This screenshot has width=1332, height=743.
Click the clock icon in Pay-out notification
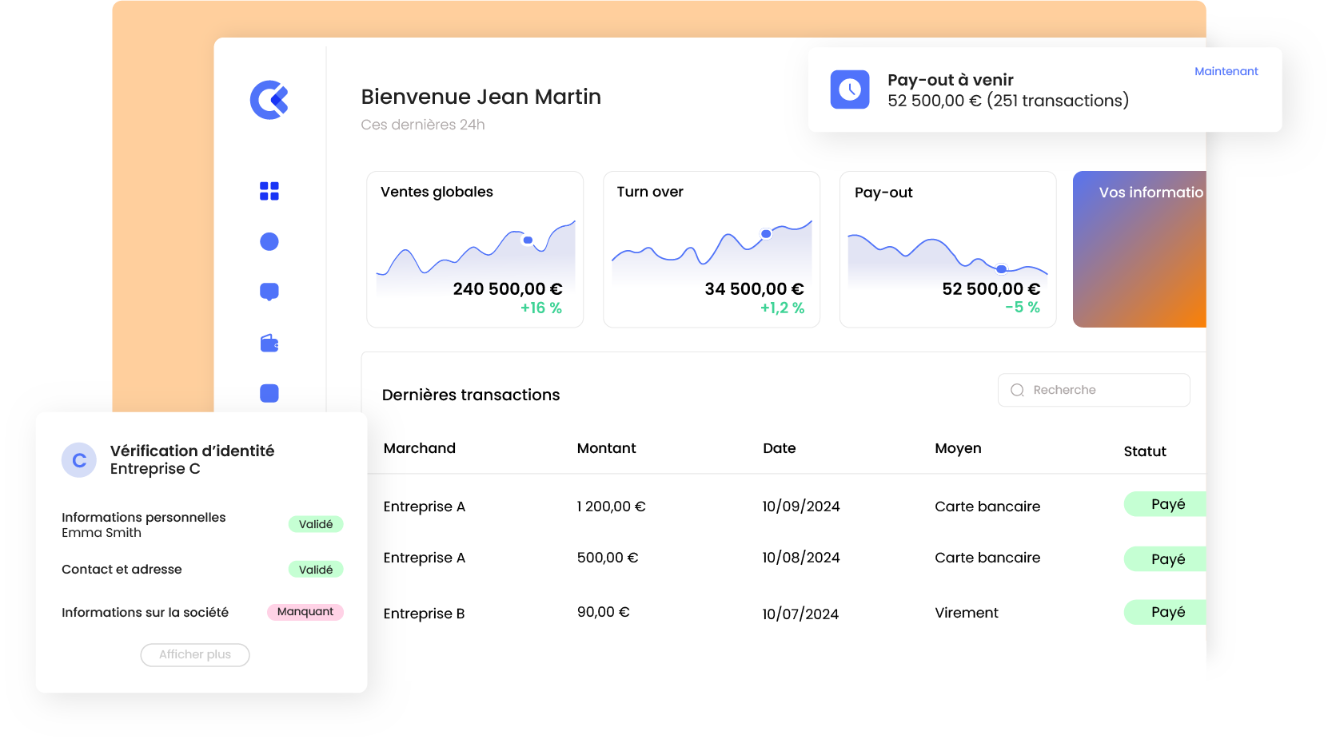coord(849,89)
